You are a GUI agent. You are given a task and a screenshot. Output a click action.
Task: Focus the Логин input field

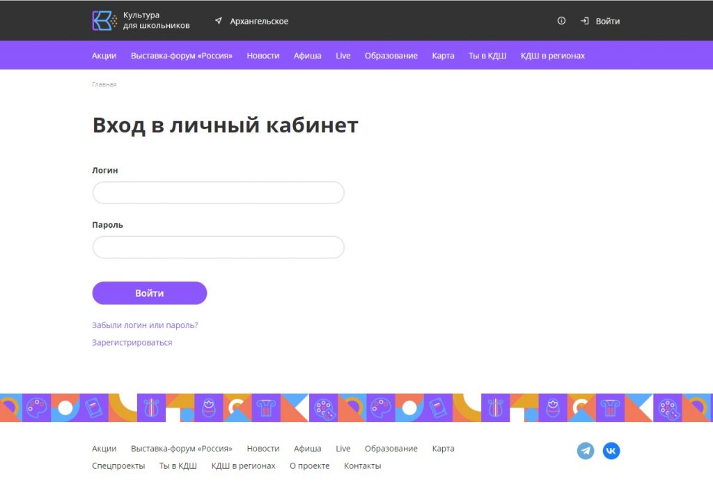pyautogui.click(x=218, y=193)
